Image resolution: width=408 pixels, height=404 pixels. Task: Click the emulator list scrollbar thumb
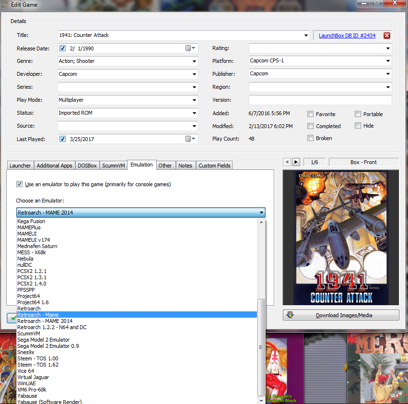pos(261,347)
